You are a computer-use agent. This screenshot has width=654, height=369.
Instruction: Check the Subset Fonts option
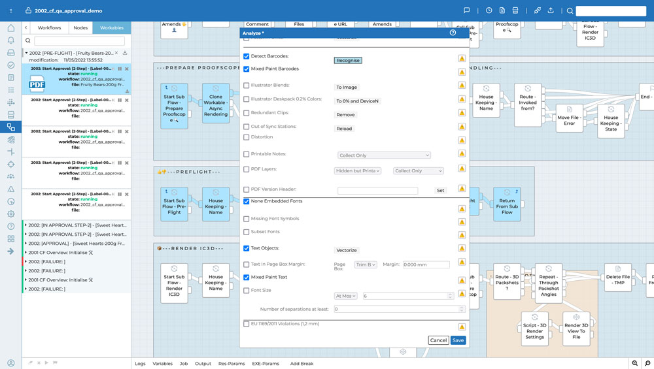pos(247,232)
